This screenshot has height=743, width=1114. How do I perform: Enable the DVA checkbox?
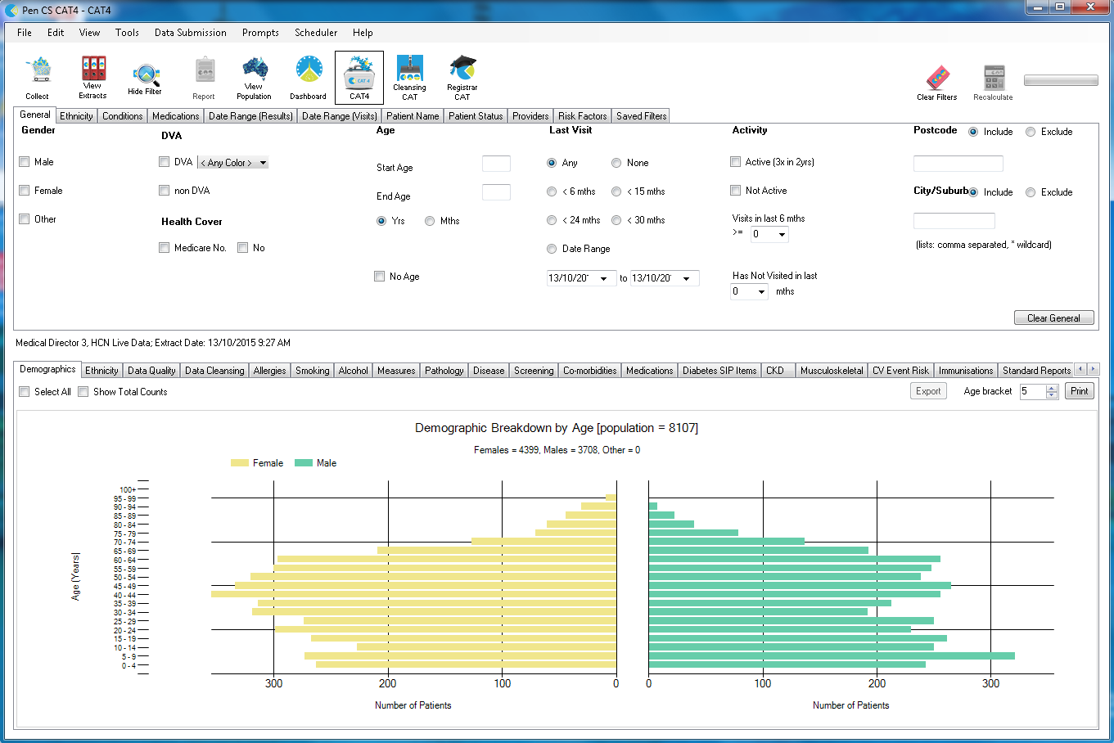(165, 162)
